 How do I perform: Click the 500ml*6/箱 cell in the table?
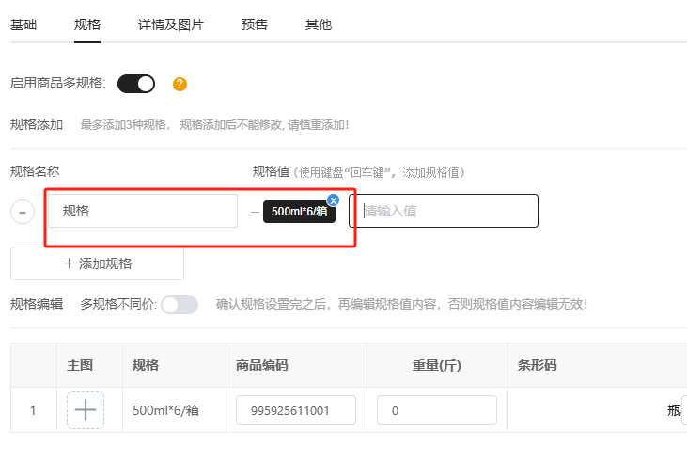coord(165,410)
